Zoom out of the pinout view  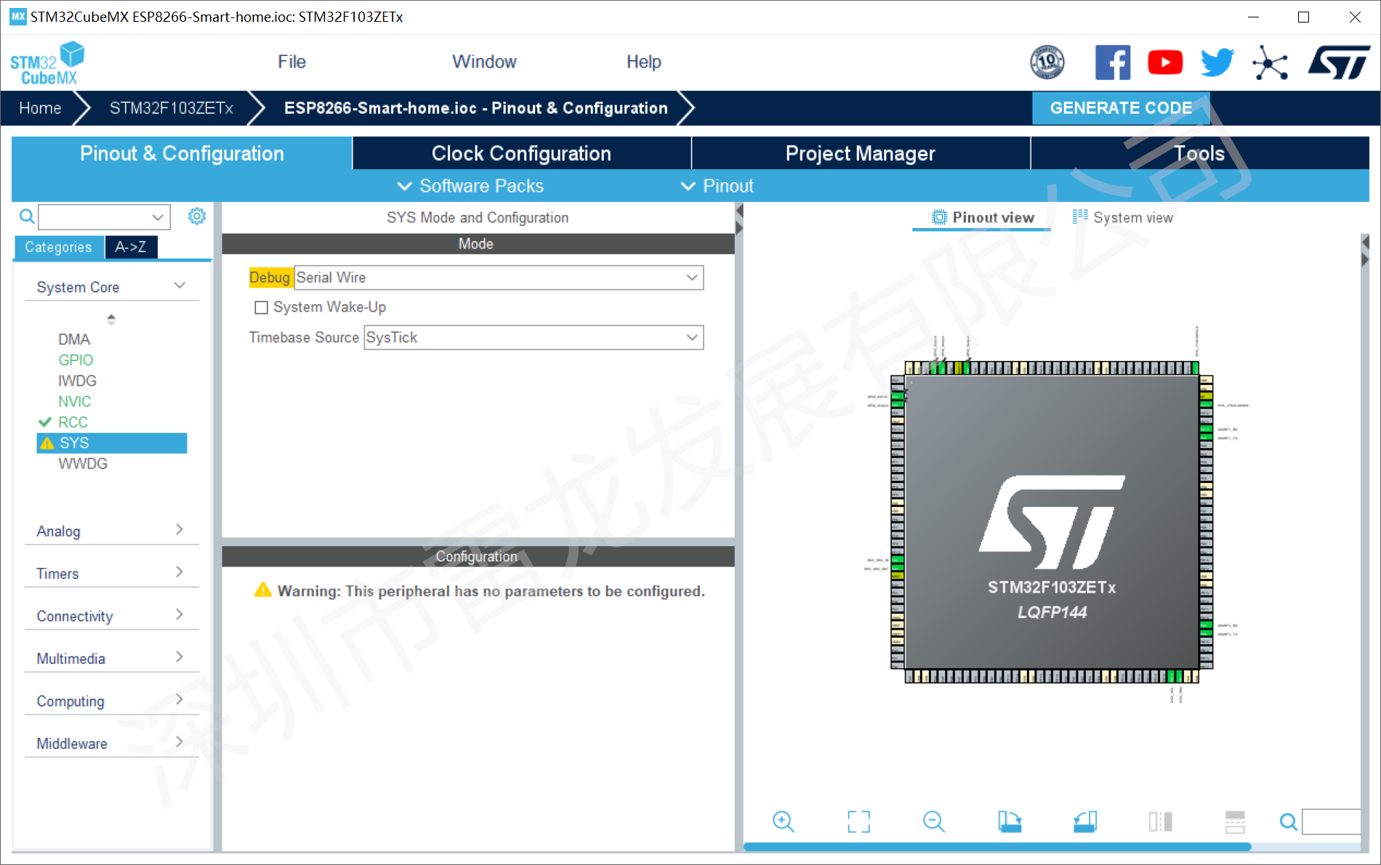click(934, 821)
